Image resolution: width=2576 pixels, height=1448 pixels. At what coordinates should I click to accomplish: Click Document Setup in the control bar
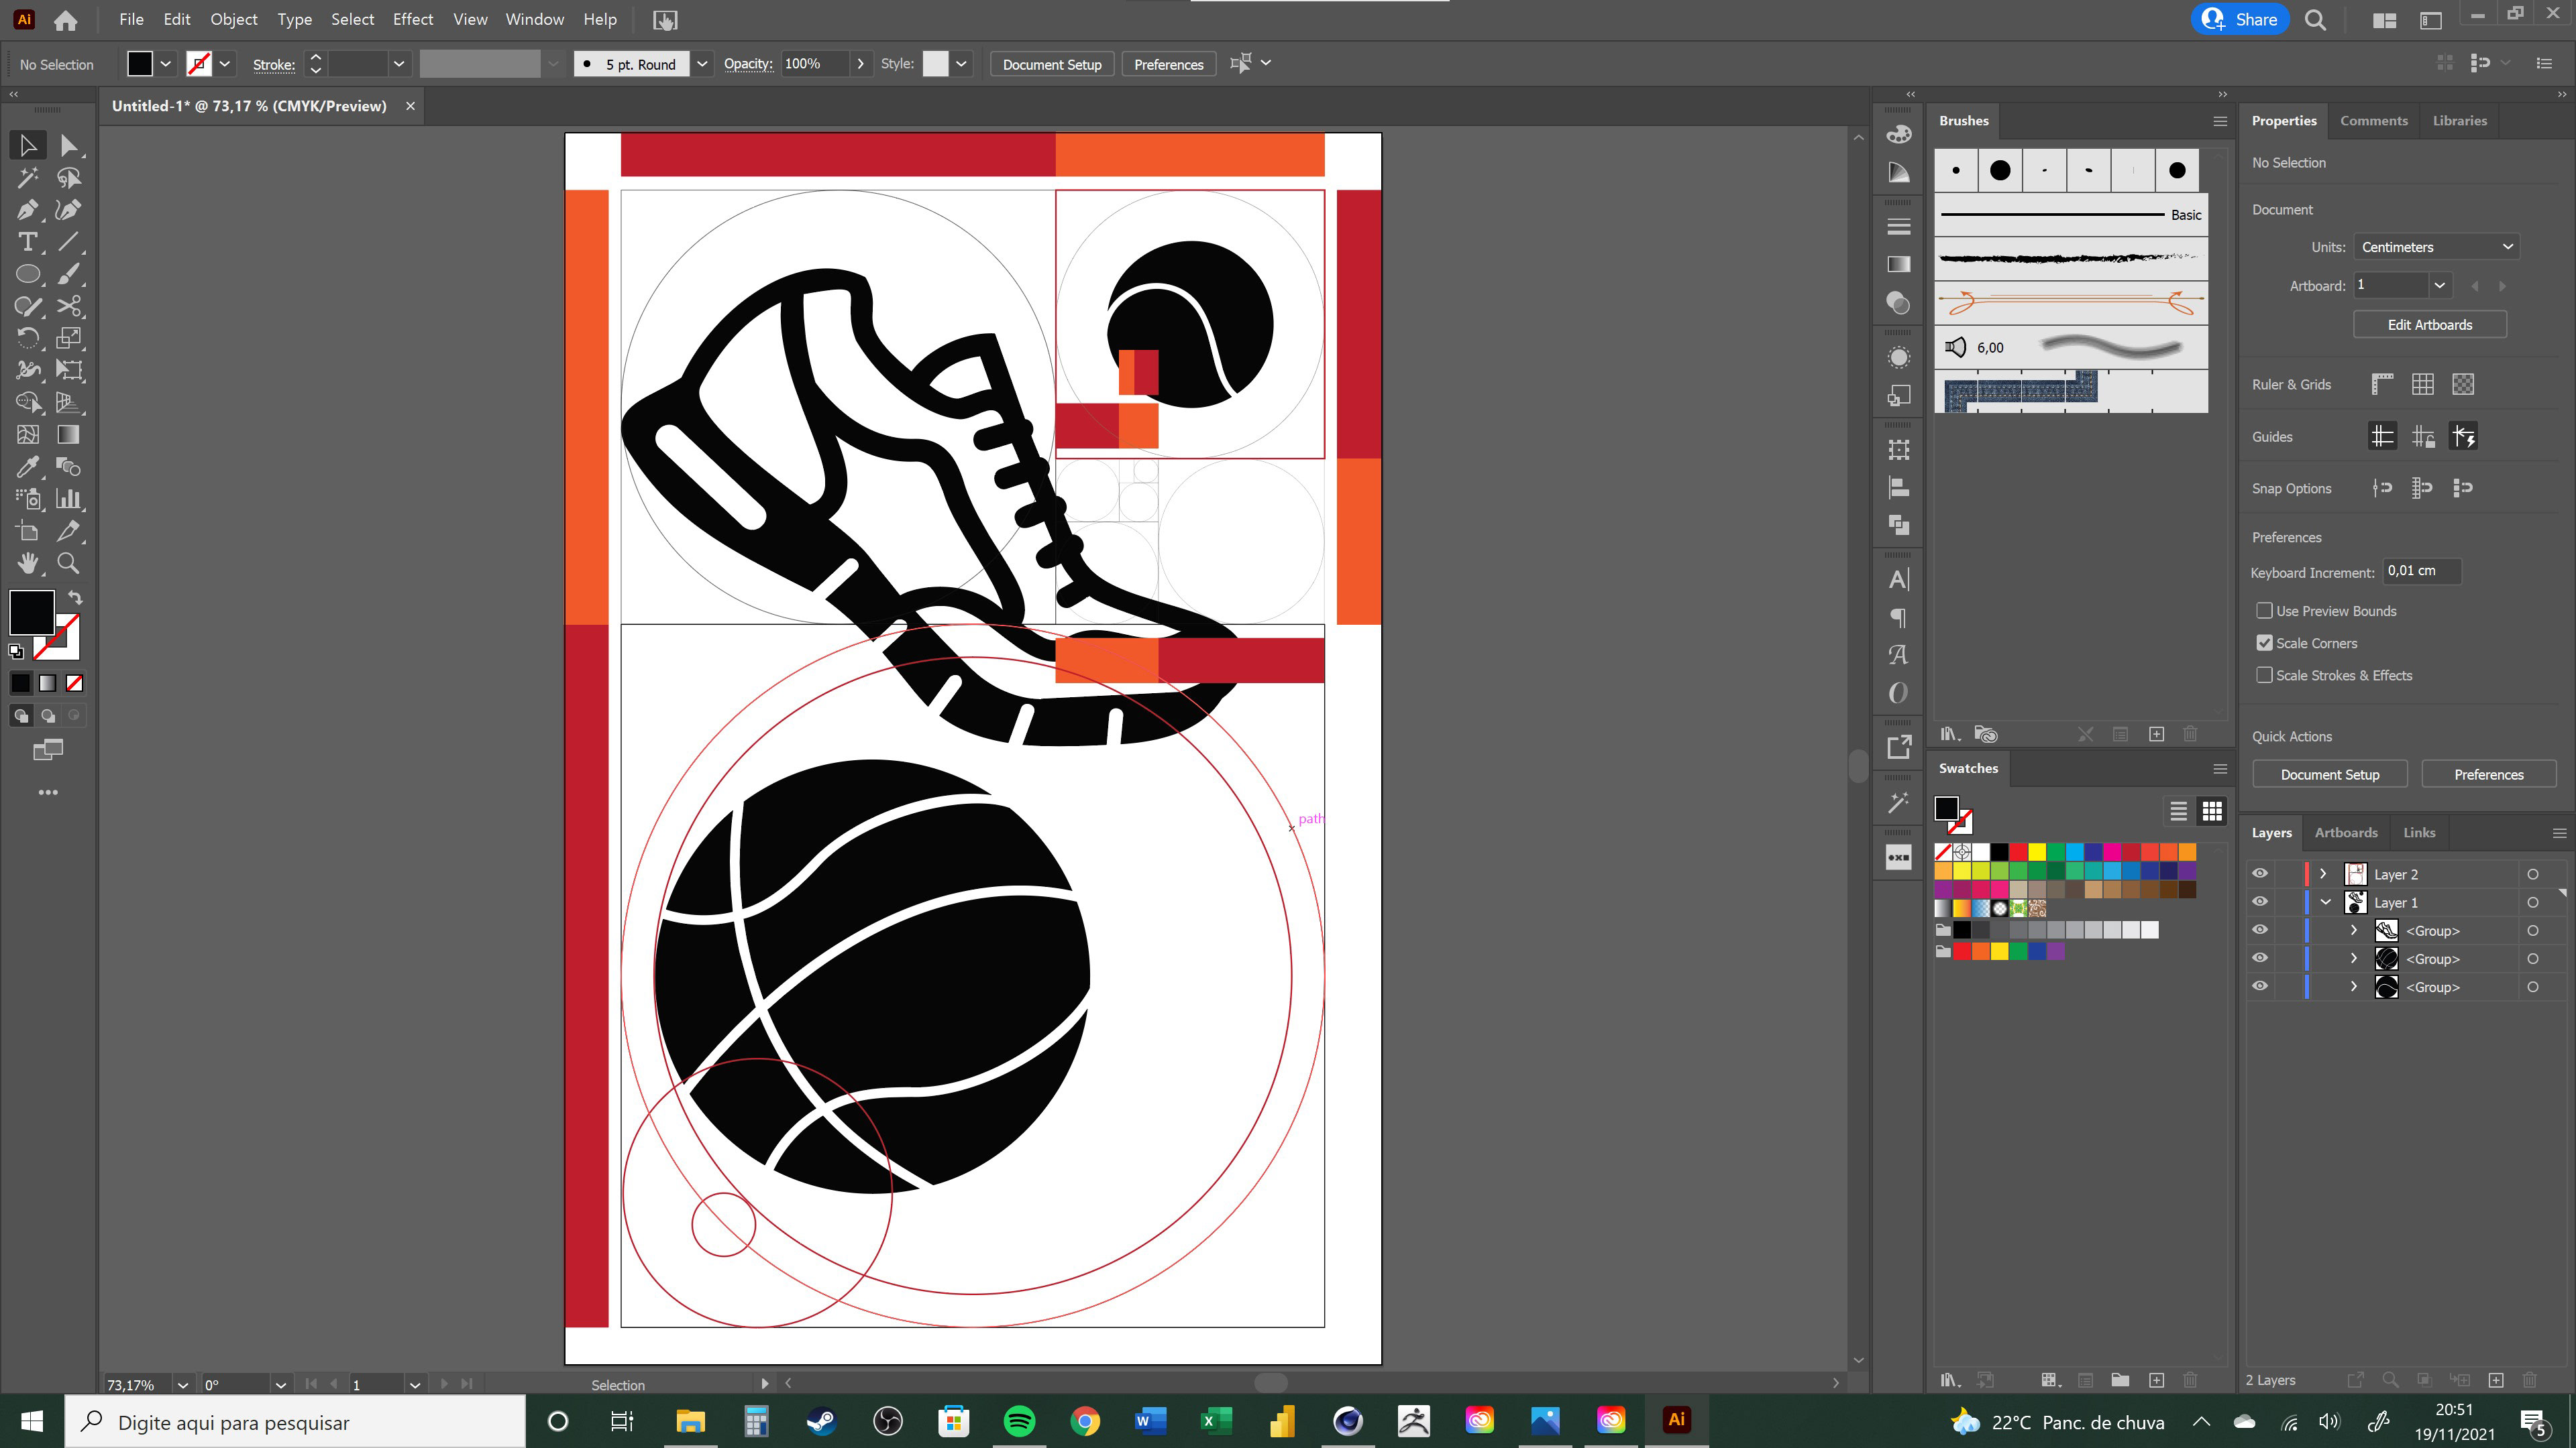click(x=1051, y=64)
